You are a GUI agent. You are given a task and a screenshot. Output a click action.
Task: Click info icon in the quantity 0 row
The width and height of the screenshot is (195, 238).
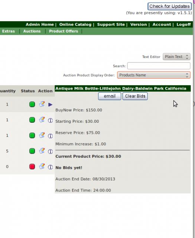(x=51, y=167)
